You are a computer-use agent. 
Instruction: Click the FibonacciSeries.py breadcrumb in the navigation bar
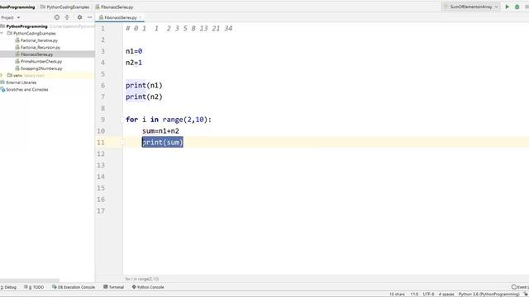tap(114, 7)
